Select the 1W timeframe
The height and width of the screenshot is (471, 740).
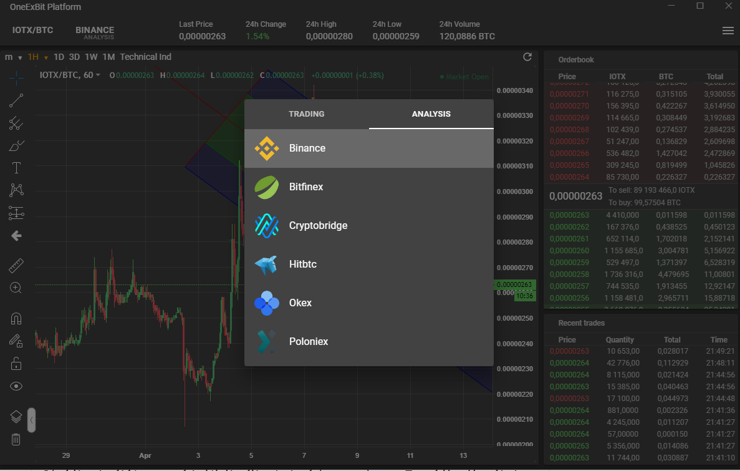91,57
